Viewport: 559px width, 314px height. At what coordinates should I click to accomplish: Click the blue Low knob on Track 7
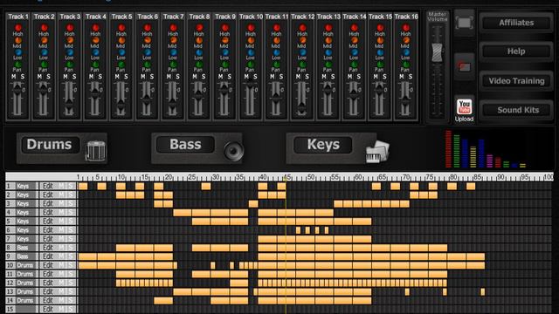(173, 52)
